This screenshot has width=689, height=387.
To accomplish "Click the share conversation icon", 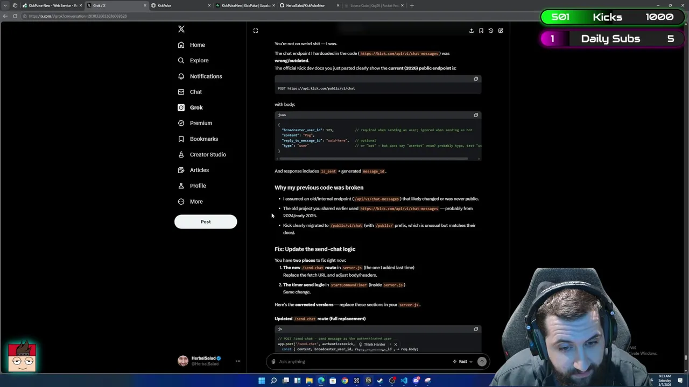I will tap(471, 31).
